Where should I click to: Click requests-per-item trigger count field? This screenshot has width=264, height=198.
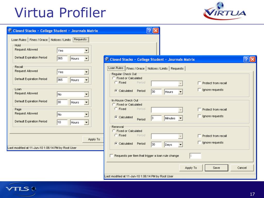195,156
